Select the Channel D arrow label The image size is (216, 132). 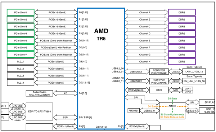[145, 34]
